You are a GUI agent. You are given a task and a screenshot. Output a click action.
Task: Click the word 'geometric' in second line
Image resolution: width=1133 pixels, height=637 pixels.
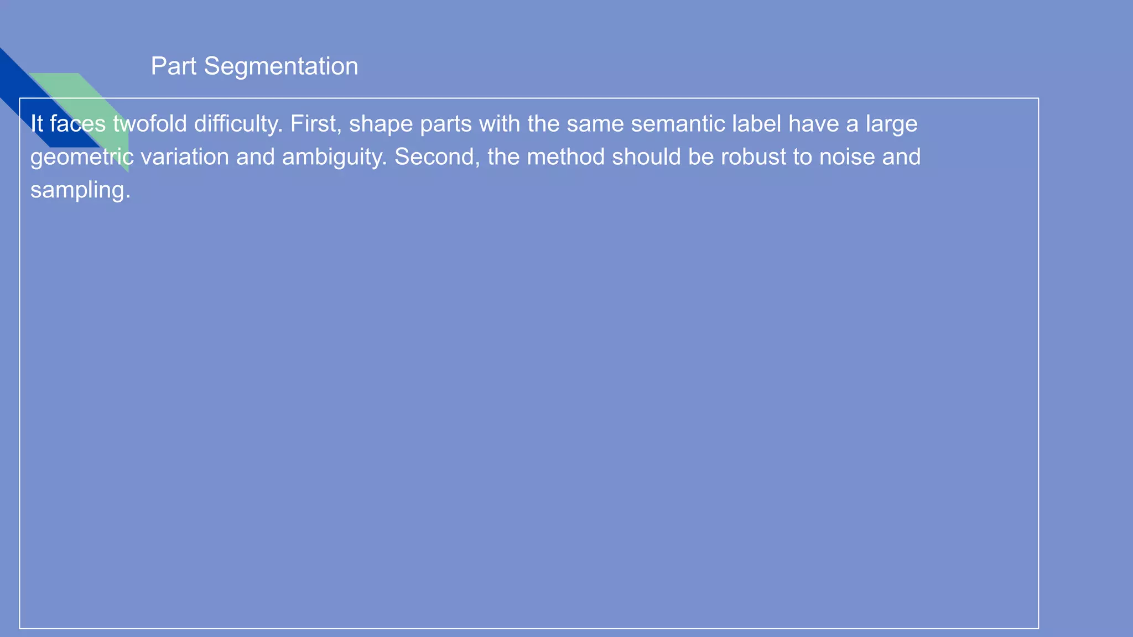[x=82, y=157]
